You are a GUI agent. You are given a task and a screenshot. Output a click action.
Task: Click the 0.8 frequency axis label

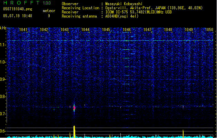pos(3,97)
